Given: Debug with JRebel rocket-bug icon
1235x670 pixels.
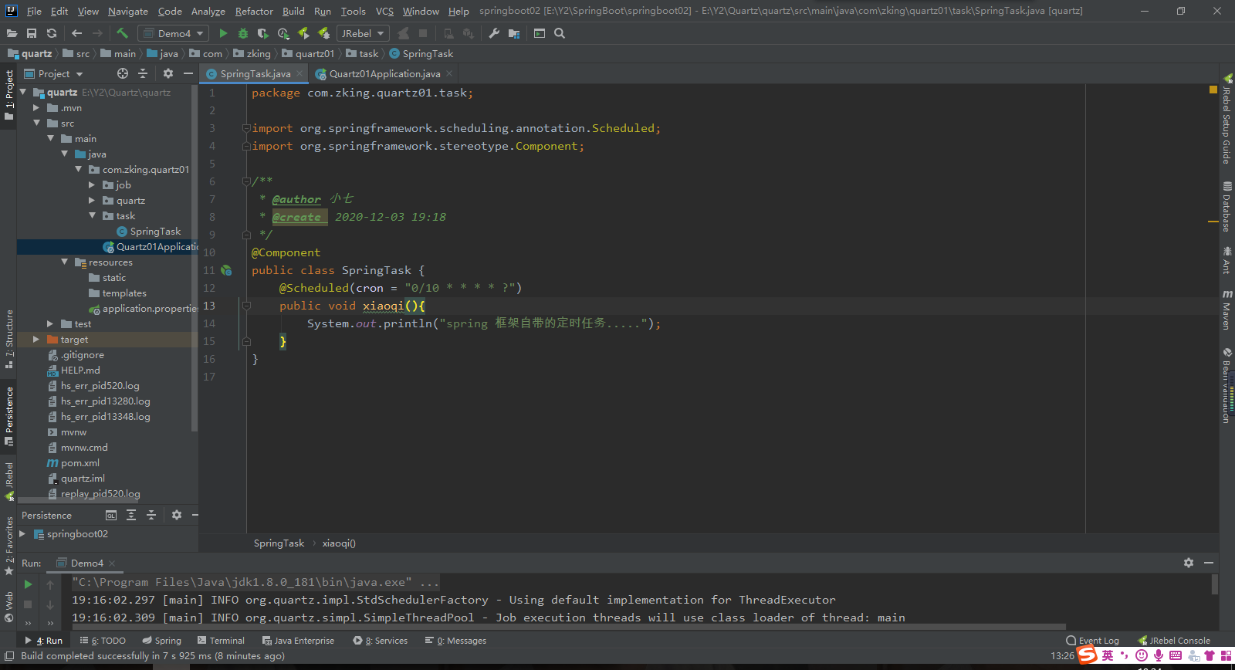Looking at the screenshot, I should tap(323, 33).
